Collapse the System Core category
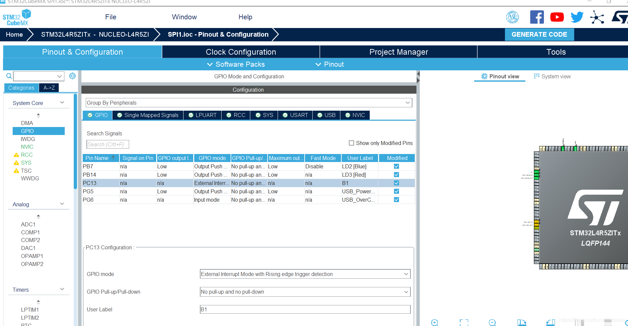The height and width of the screenshot is (326, 628). pyautogui.click(x=62, y=103)
